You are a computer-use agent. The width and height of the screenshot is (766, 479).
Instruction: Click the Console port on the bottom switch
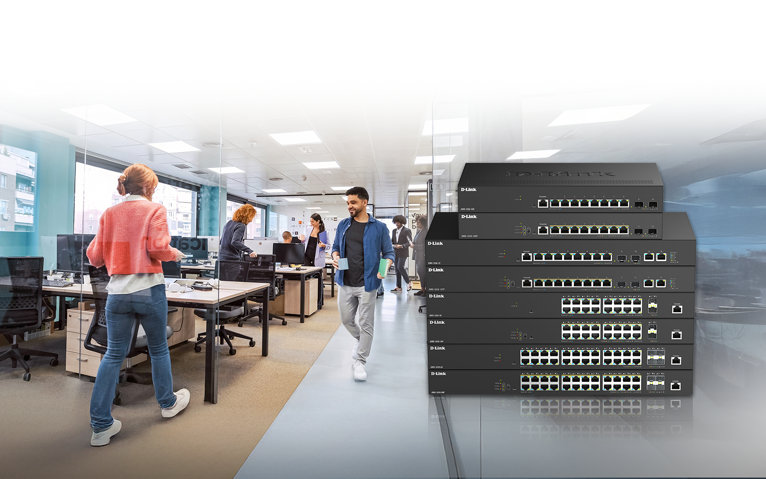pyautogui.click(x=676, y=386)
